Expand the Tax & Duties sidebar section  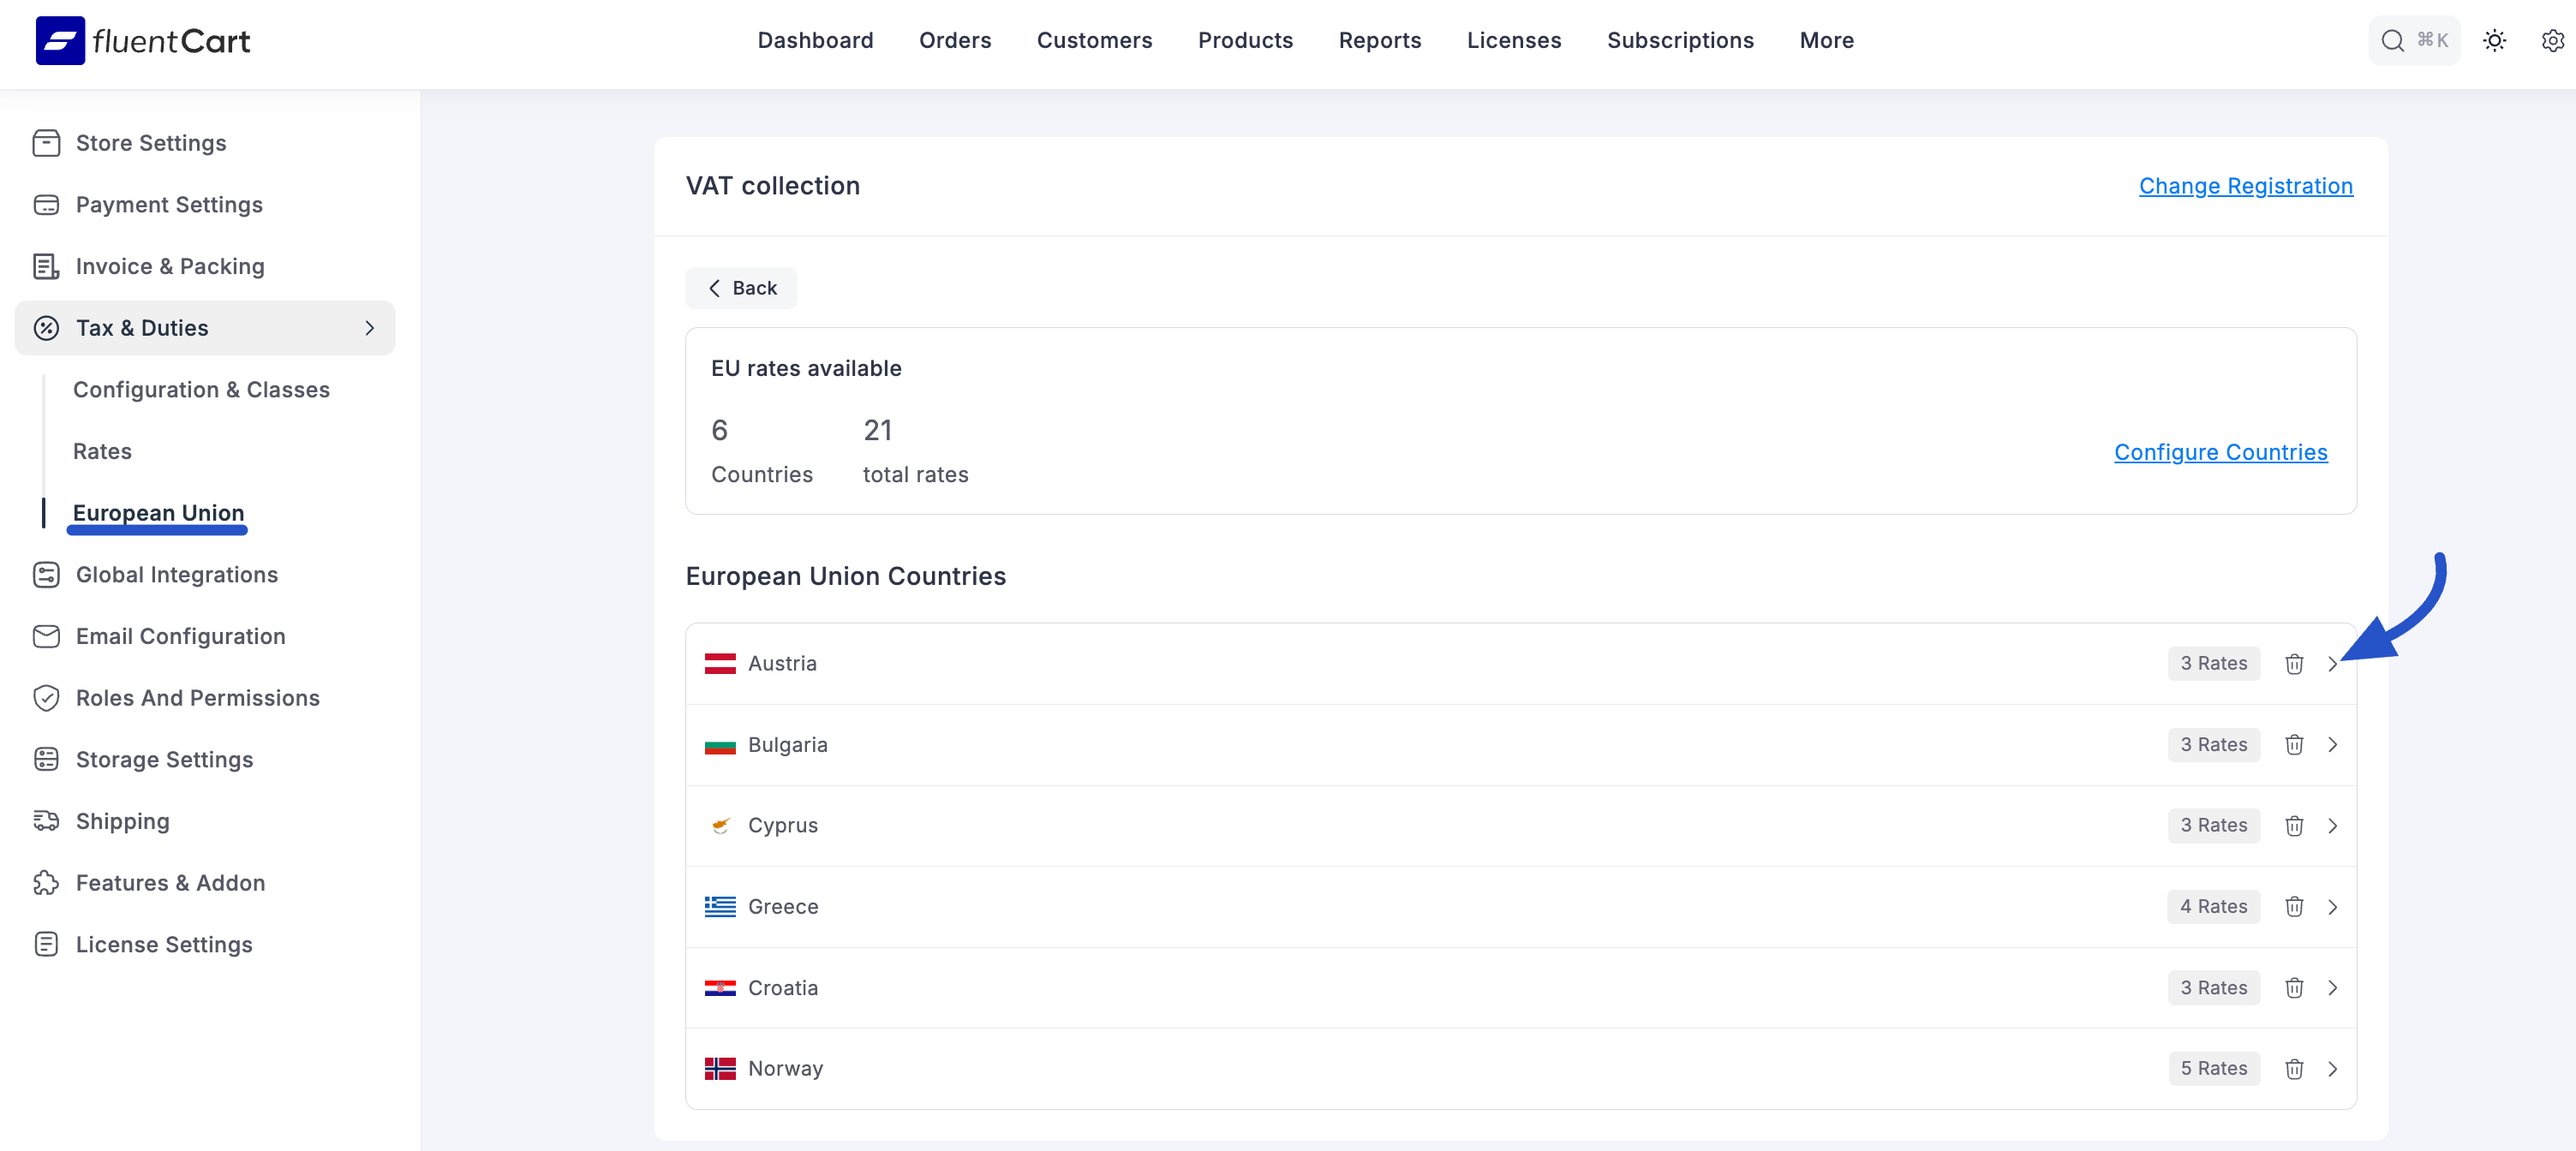370,327
